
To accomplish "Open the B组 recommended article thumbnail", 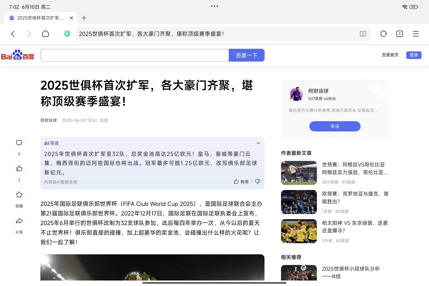I will [x=299, y=273].
